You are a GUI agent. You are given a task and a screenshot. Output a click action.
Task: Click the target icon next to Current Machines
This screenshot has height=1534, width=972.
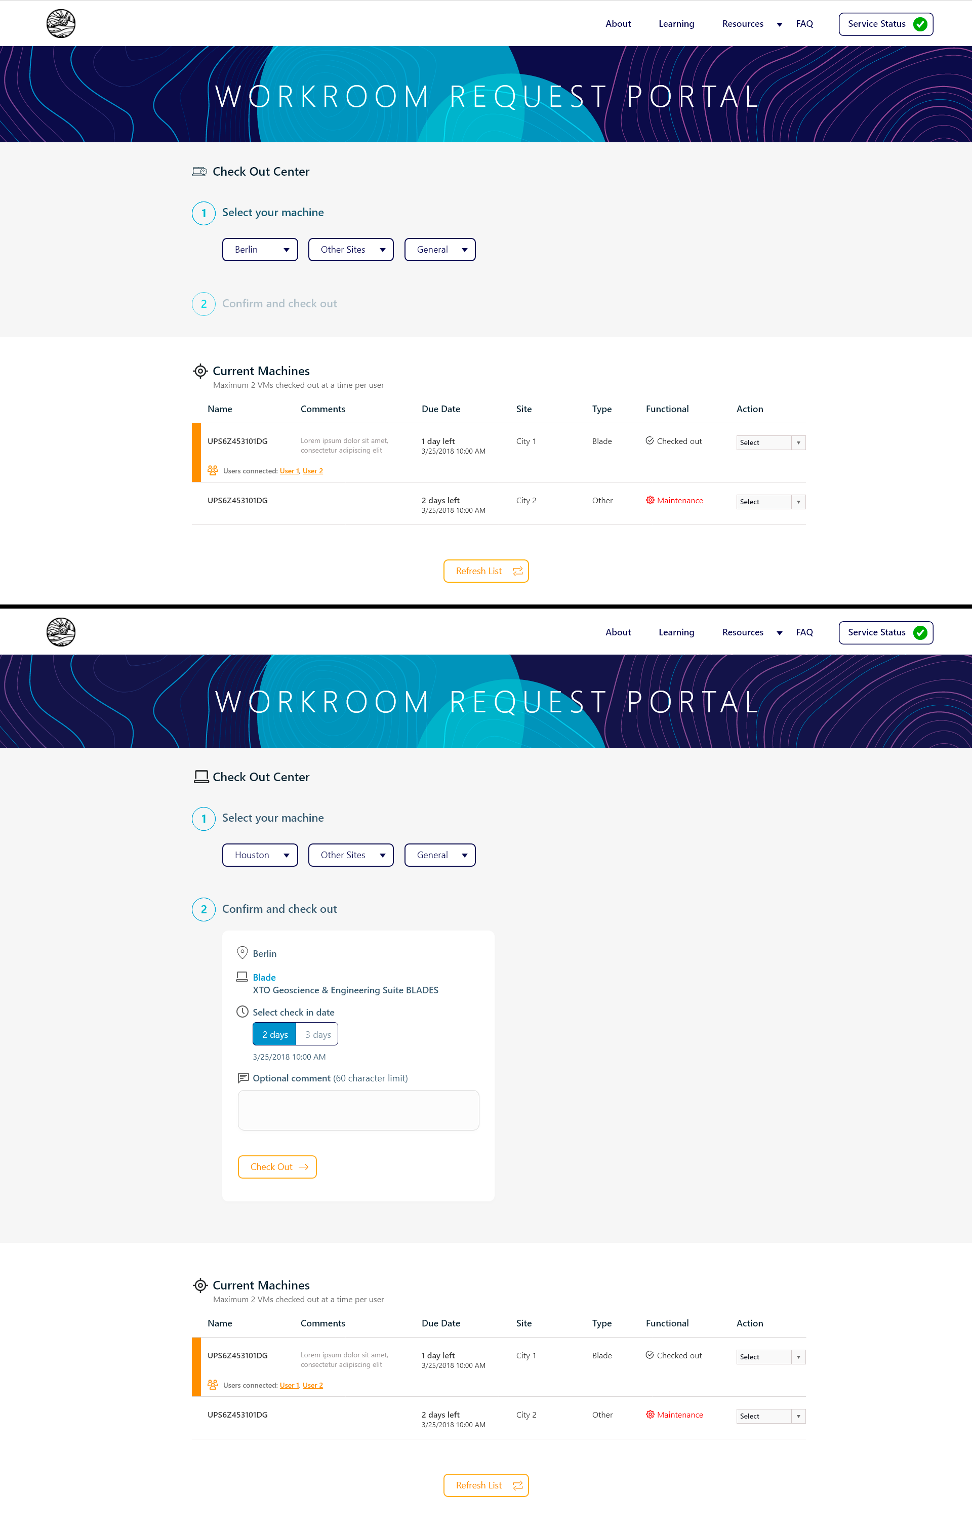tap(200, 371)
